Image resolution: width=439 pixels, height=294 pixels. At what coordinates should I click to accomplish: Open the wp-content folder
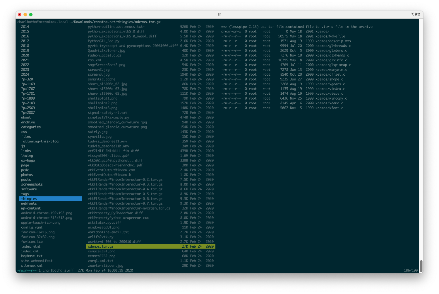(x=30, y=208)
